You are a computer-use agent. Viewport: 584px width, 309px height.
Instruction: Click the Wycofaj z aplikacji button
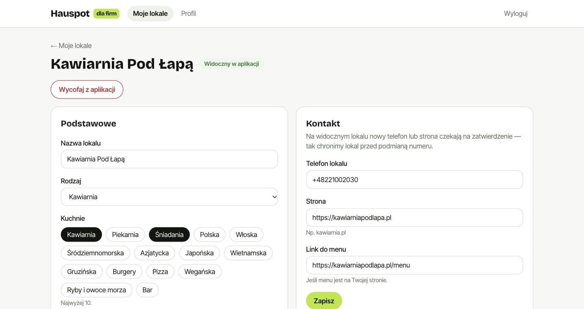[x=87, y=89]
